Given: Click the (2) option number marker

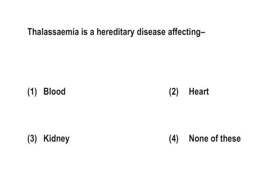Looking at the screenshot, I should 174,92.
